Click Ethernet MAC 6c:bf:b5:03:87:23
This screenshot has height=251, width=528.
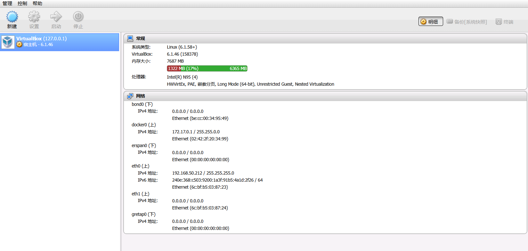pyautogui.click(x=200, y=187)
